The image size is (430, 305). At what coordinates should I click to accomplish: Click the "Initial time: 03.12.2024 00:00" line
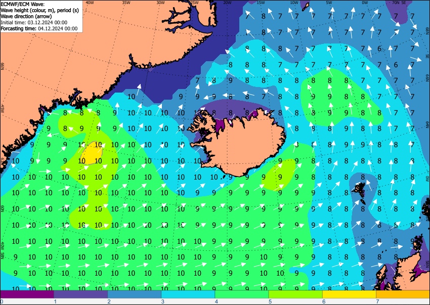(34, 22)
